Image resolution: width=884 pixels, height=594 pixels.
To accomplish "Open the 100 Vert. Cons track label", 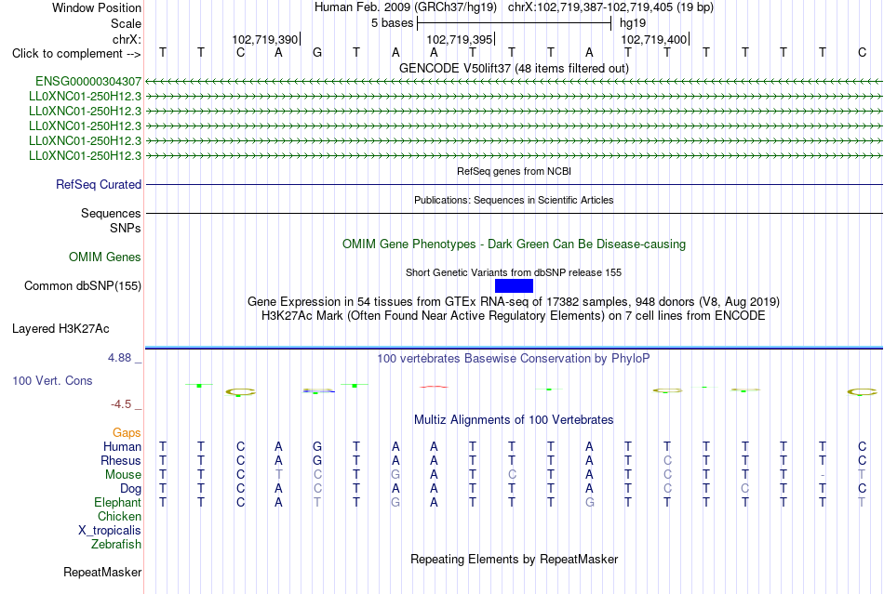I will click(x=52, y=381).
